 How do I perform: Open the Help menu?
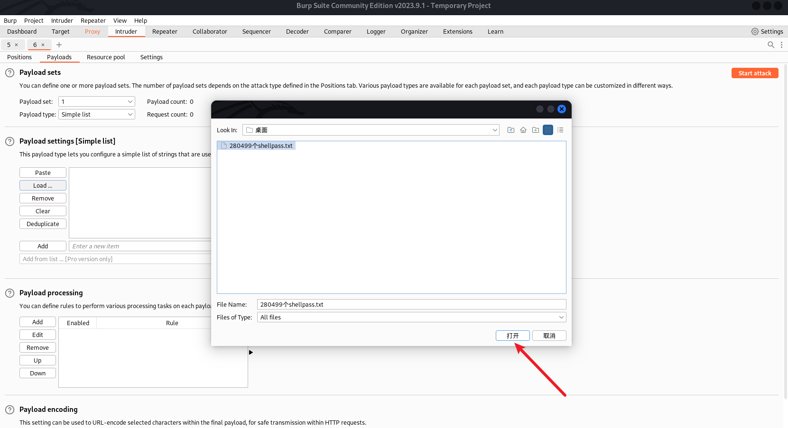click(x=140, y=20)
